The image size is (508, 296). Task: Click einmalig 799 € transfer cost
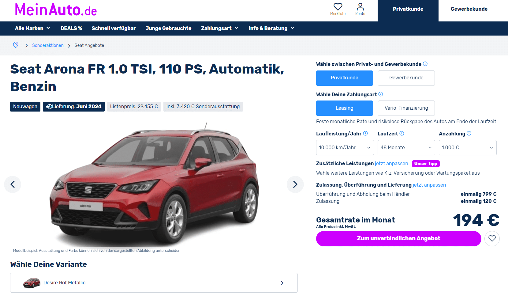[x=479, y=194]
